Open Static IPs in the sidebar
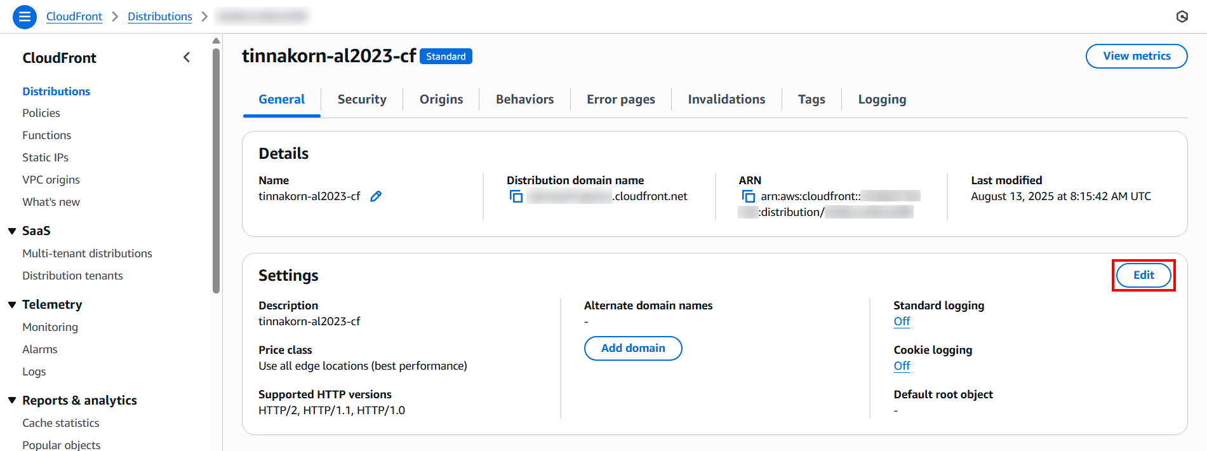 45,158
